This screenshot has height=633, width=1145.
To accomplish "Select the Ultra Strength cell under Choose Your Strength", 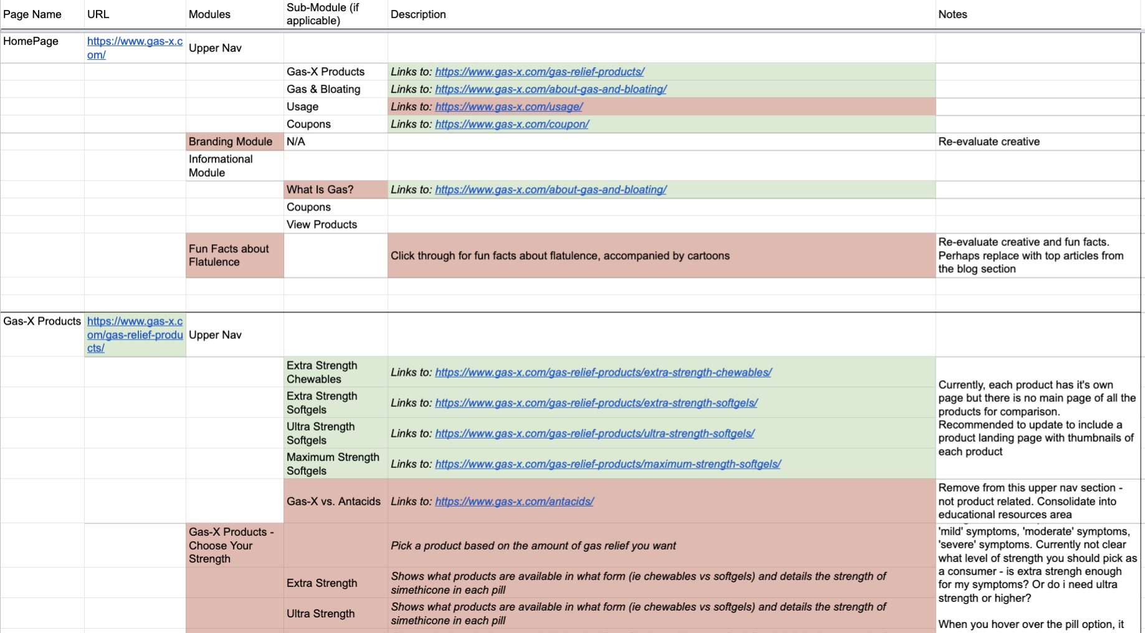I will 336,614.
